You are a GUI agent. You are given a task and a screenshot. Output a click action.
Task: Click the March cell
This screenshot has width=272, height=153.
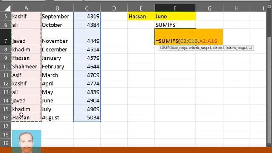pos(57,75)
